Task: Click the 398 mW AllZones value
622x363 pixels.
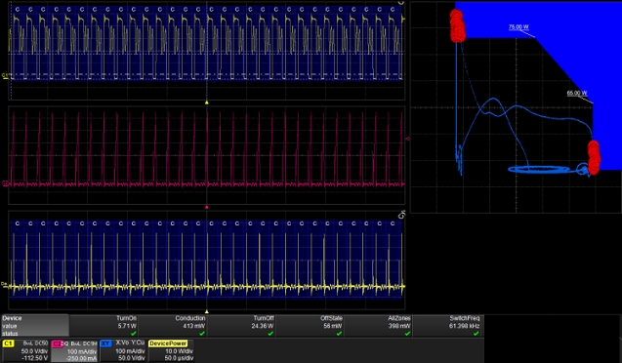Action: point(399,326)
